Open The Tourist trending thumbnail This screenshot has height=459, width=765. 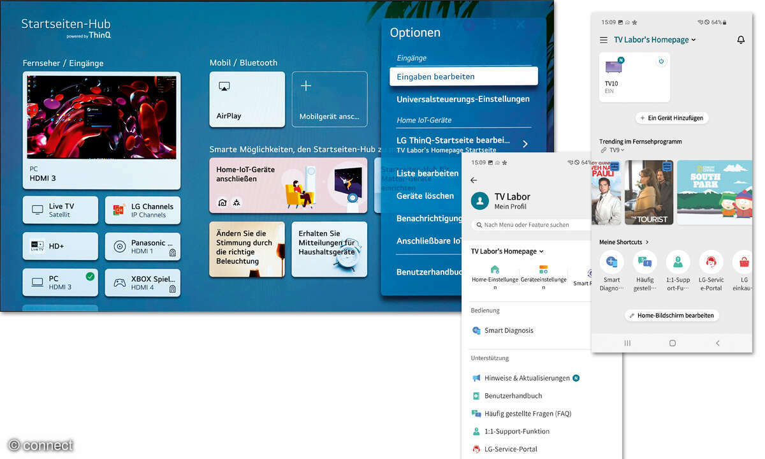pyautogui.click(x=649, y=192)
